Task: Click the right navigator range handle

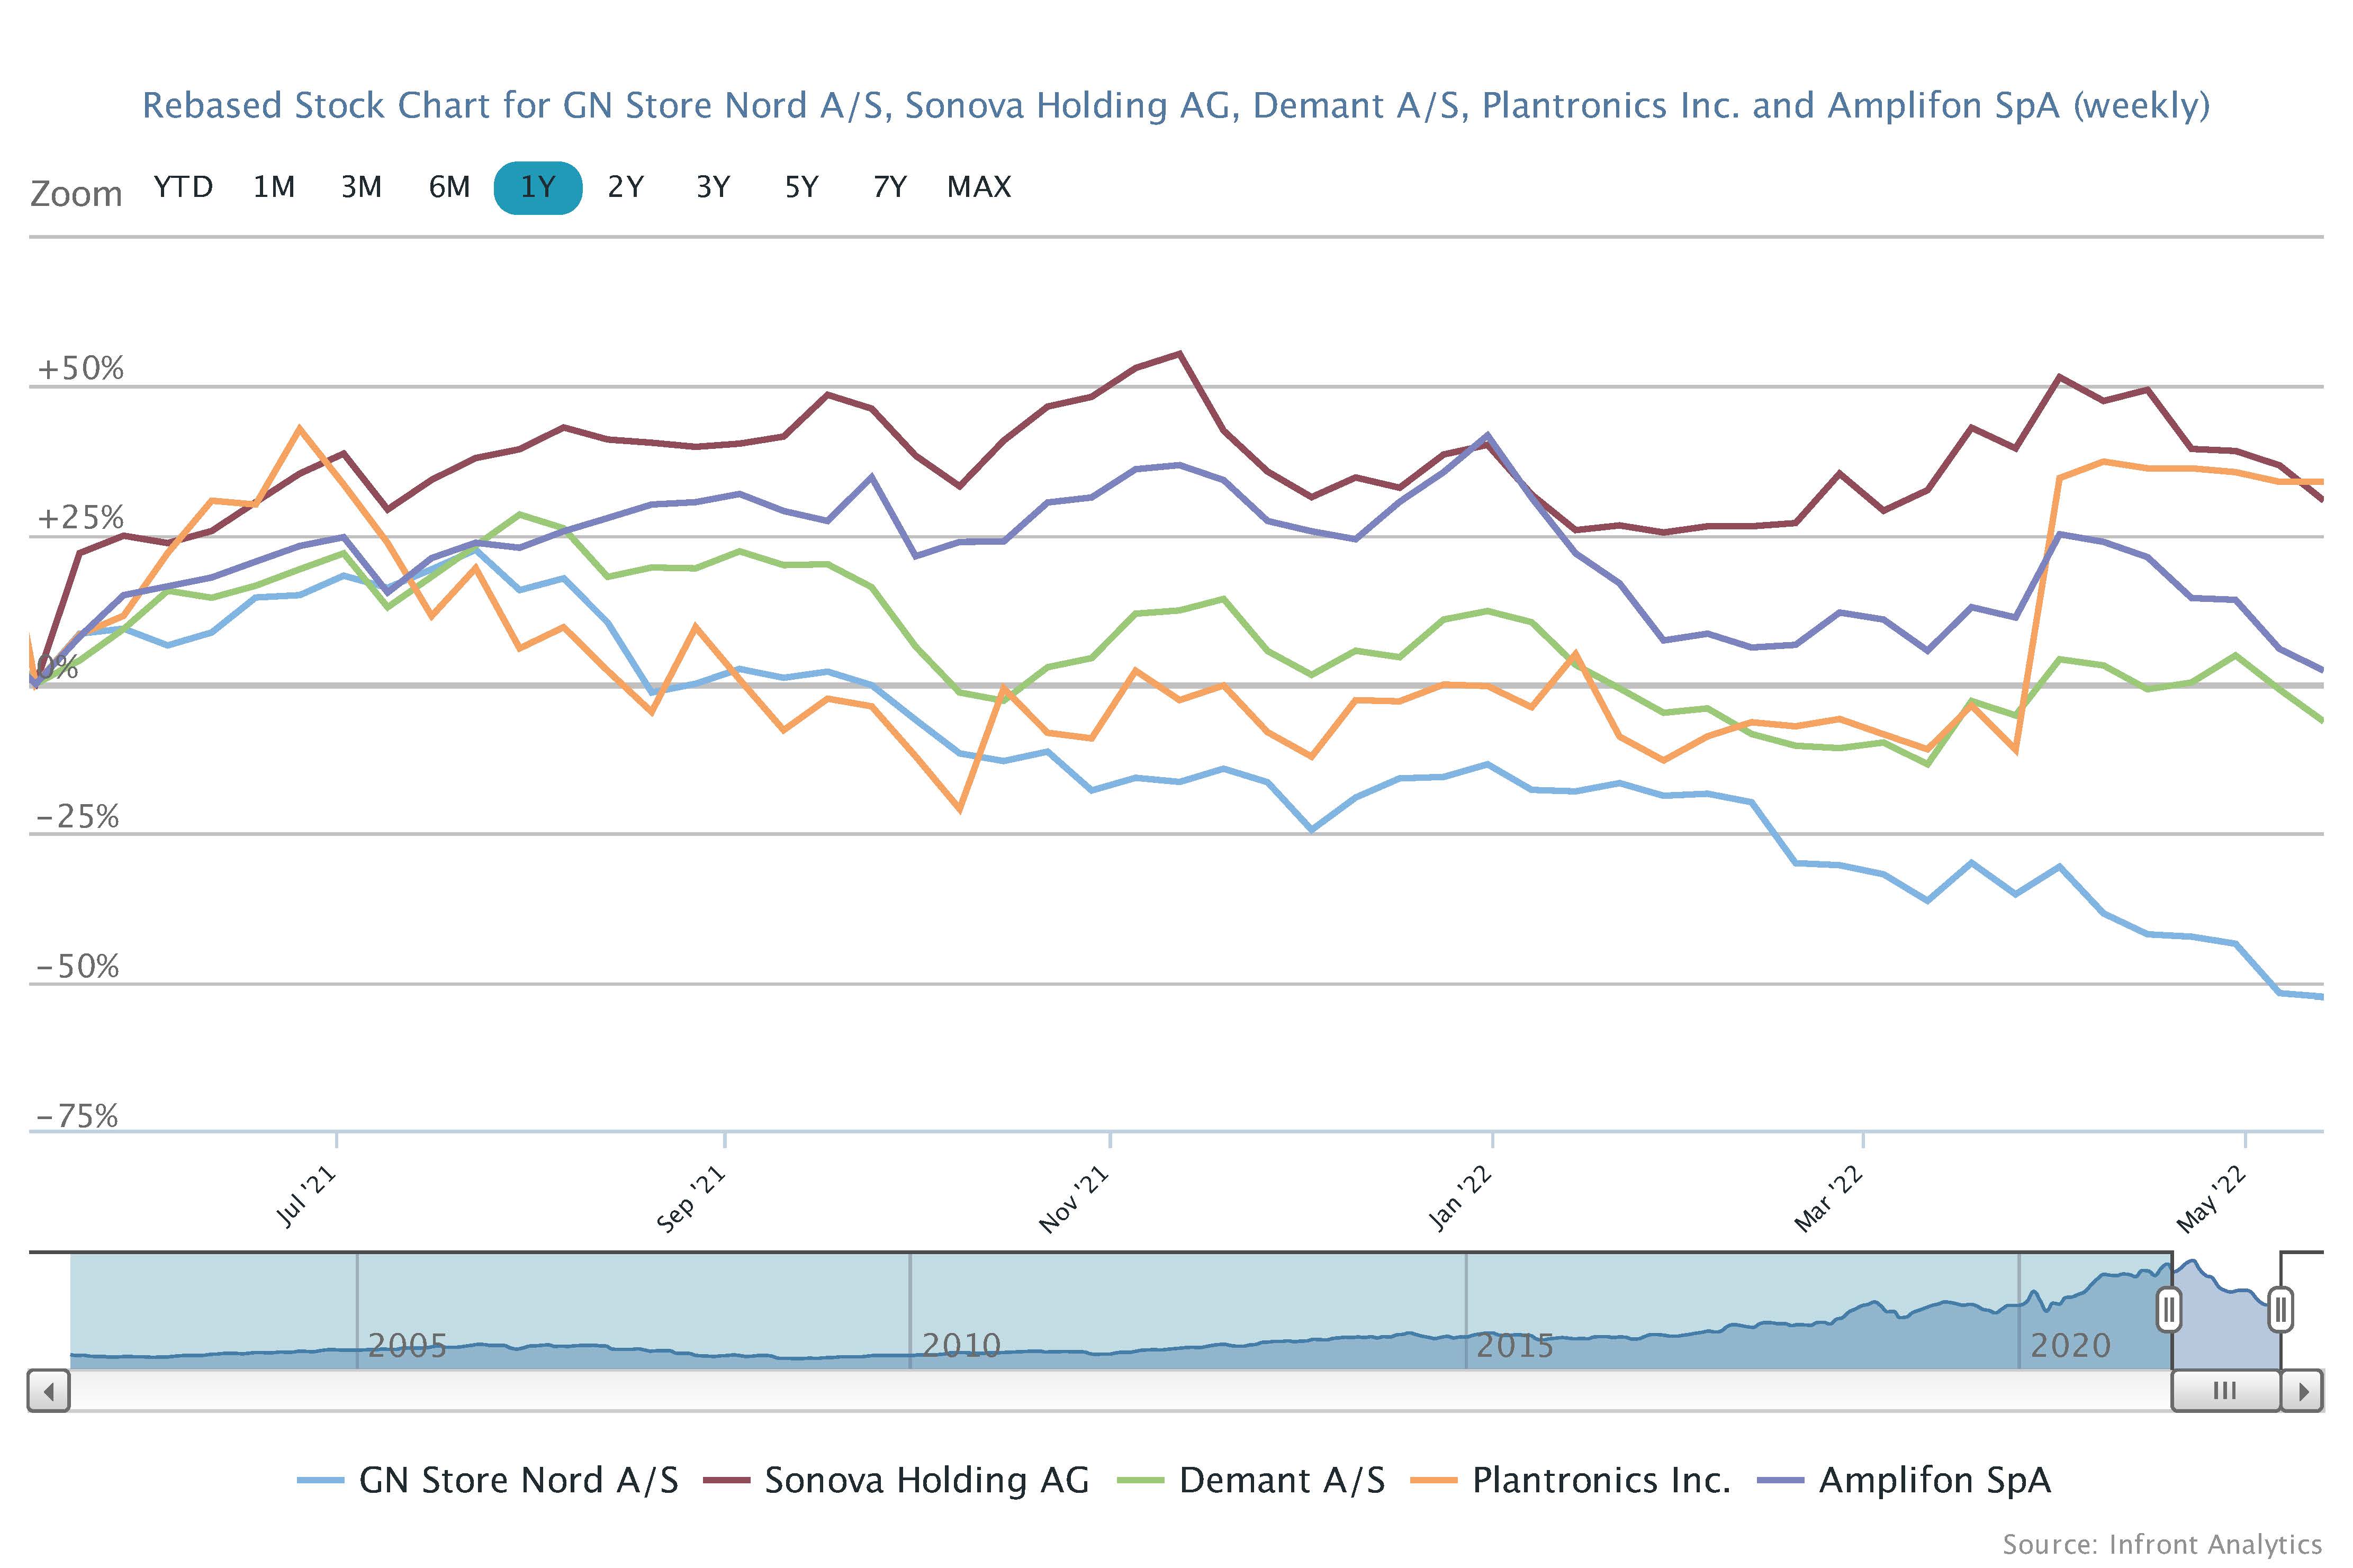Action: [x=2280, y=1309]
